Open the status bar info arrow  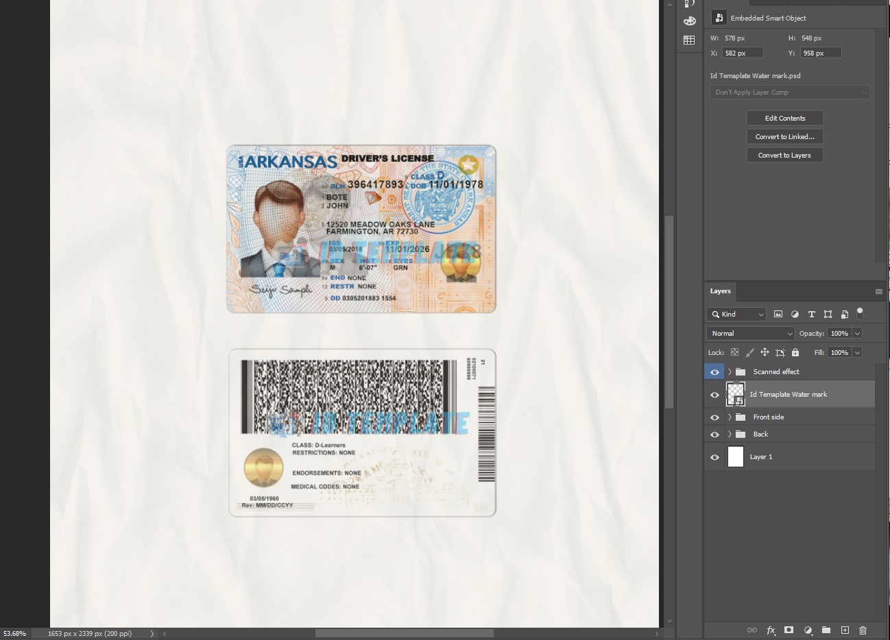pyautogui.click(x=152, y=634)
